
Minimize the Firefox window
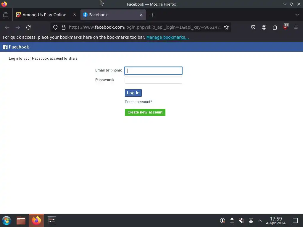284,4
